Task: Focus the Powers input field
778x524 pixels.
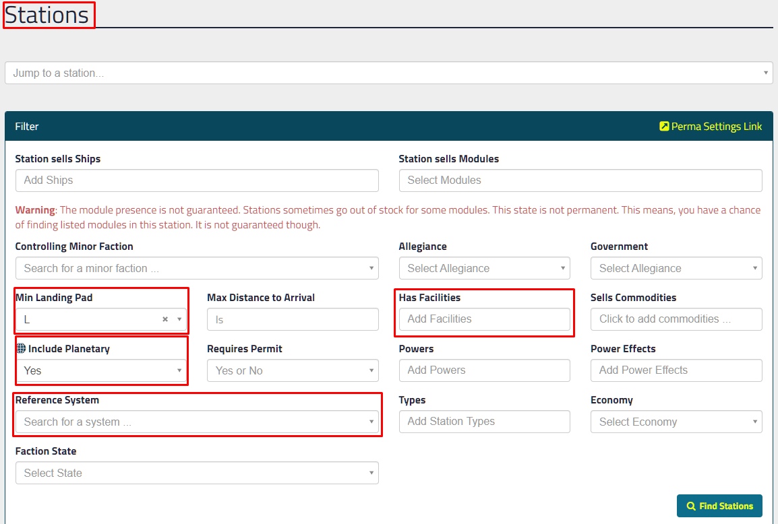Action: point(484,370)
